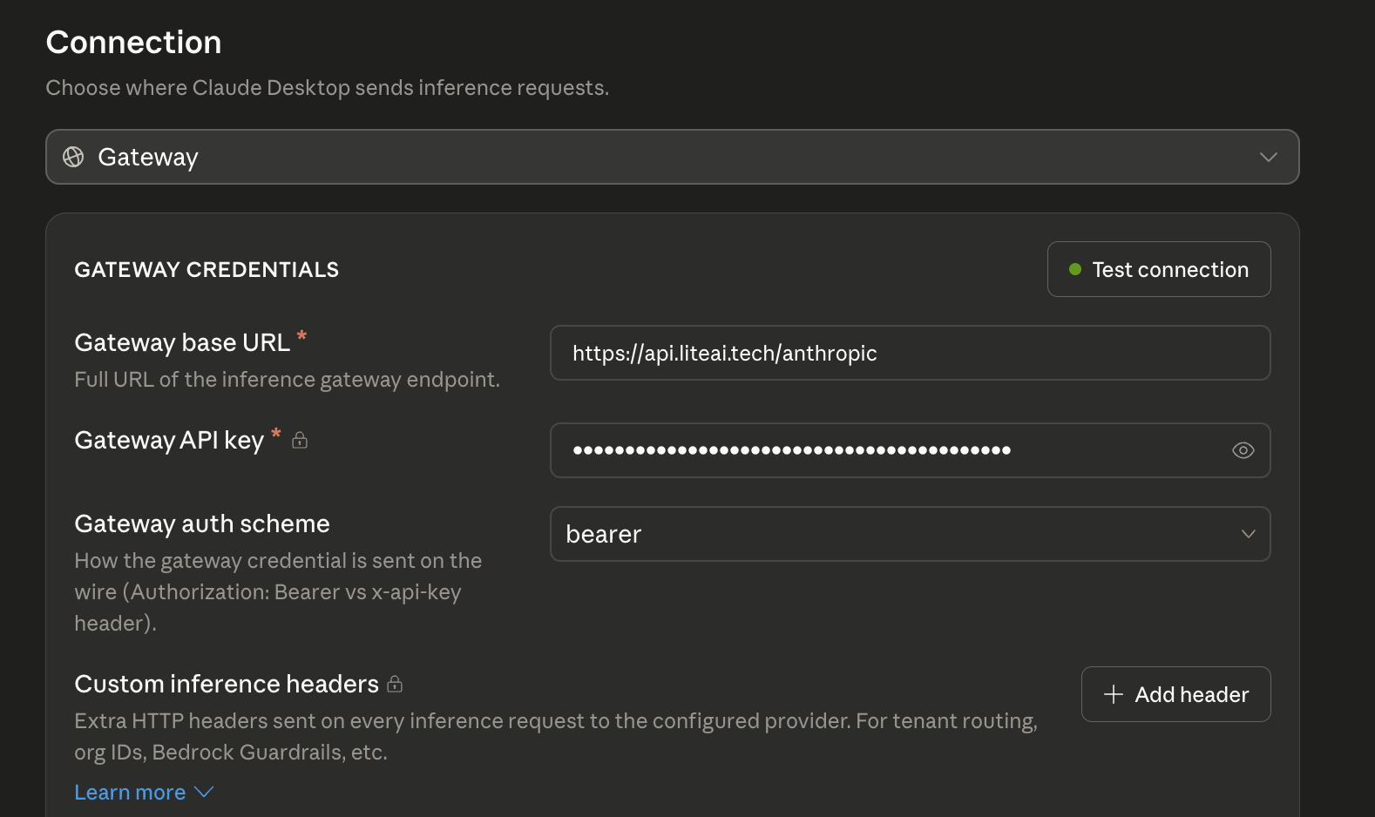Image resolution: width=1375 pixels, height=817 pixels.
Task: Click the plus icon in Add header
Action: coord(1114,694)
